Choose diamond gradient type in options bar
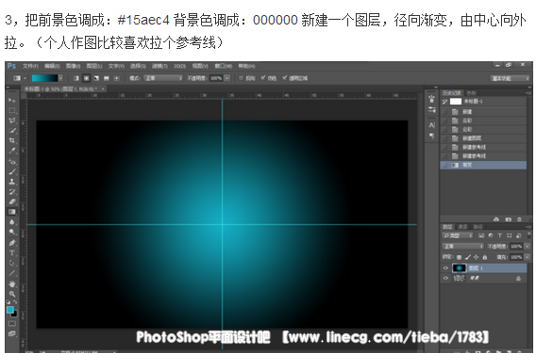536x353 pixels. coord(117,78)
